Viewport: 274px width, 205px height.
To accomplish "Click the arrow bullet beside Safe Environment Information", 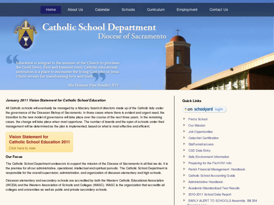I will click(x=184, y=156).
